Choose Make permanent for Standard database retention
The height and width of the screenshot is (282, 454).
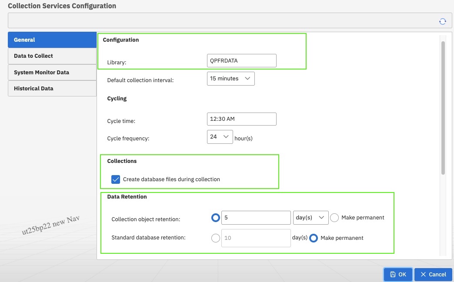[314, 238]
